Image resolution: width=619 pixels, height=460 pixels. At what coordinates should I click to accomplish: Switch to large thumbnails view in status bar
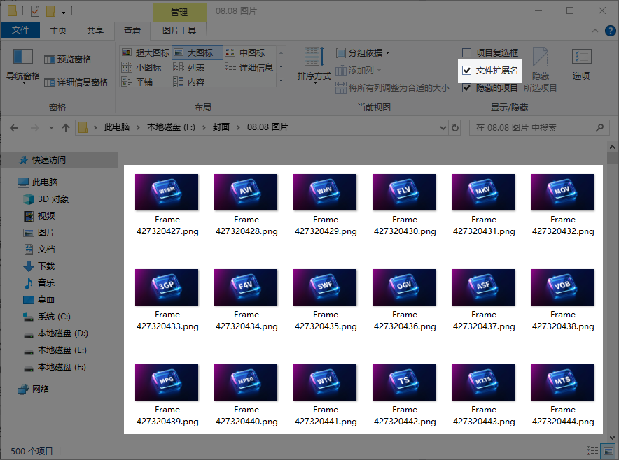click(608, 450)
